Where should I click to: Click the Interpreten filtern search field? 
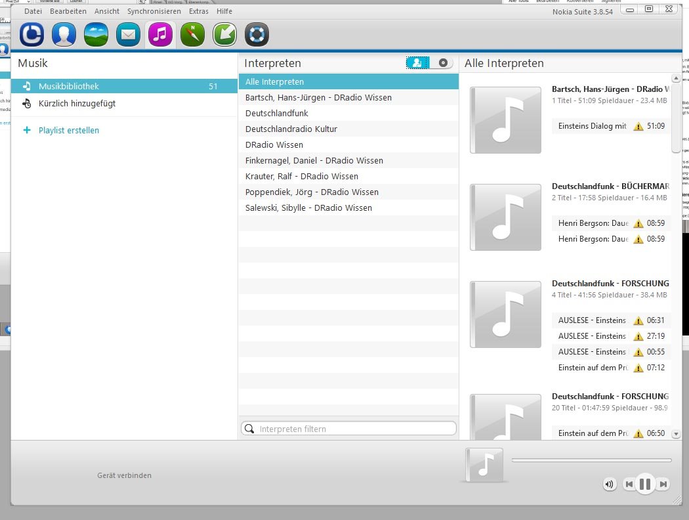[349, 429]
